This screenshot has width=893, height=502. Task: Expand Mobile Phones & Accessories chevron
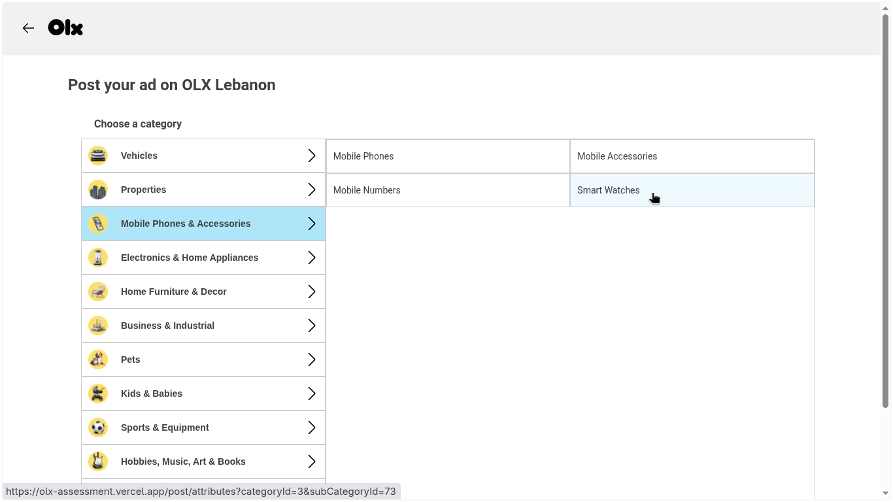click(x=312, y=224)
